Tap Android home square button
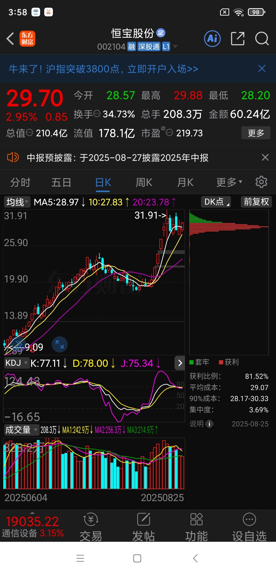 click(x=137, y=558)
